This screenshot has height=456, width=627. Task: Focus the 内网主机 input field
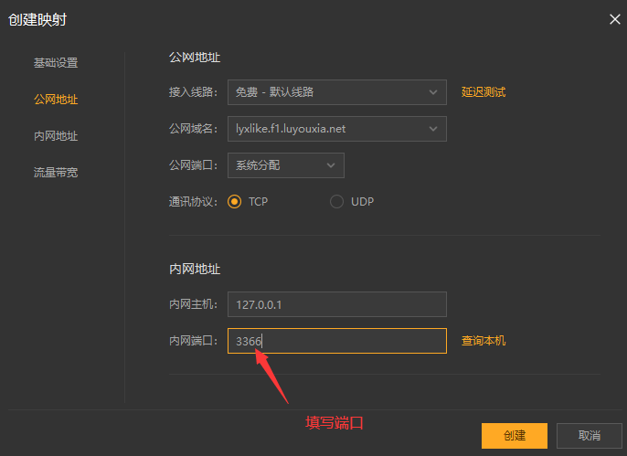click(x=337, y=304)
